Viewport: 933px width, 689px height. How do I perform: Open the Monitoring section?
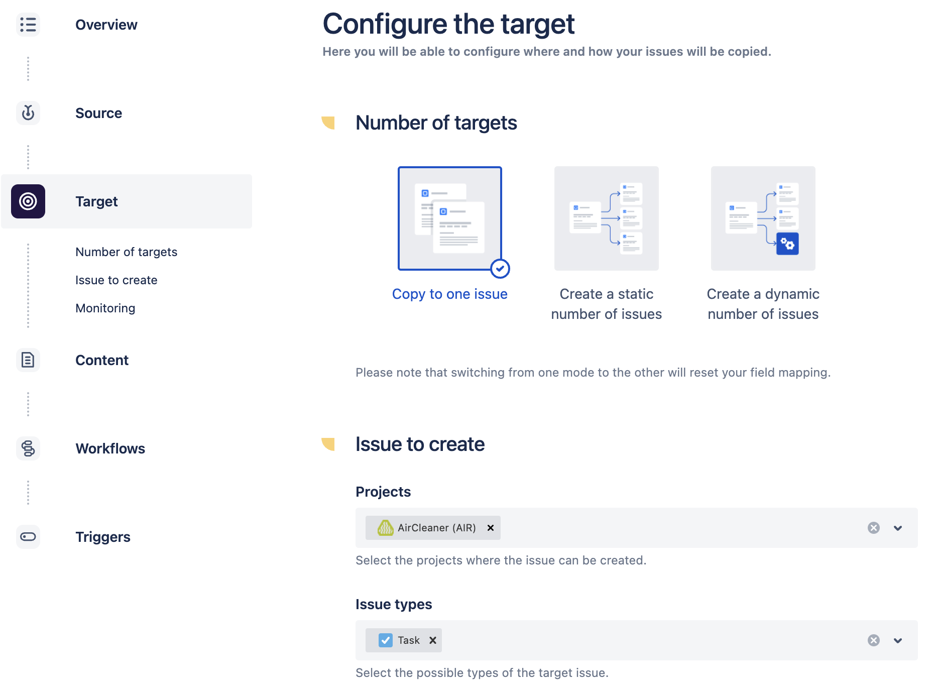coord(105,308)
